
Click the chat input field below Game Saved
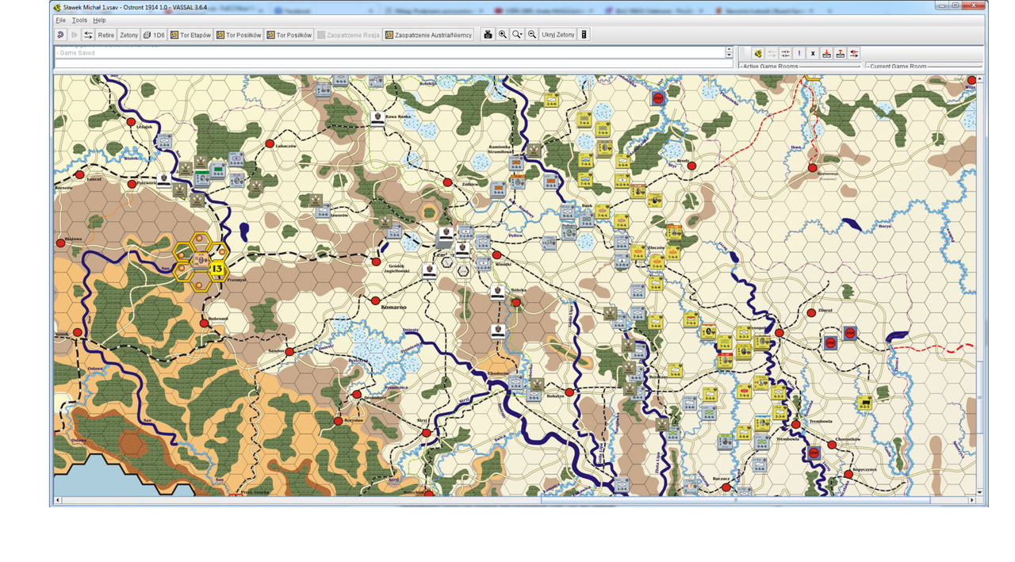(389, 63)
